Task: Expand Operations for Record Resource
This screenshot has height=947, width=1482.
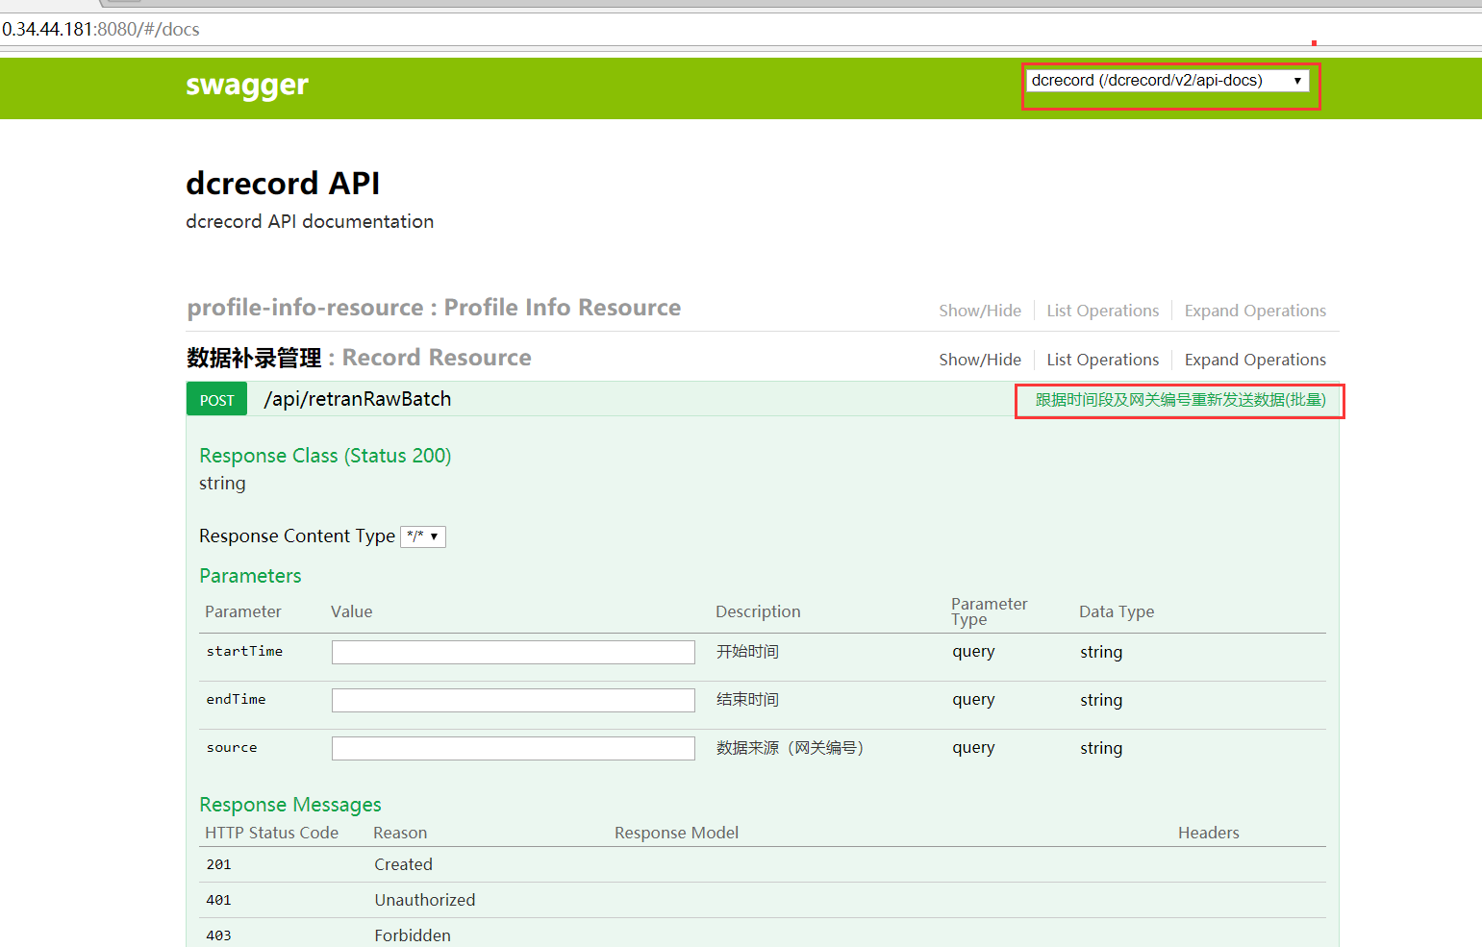Action: click(x=1254, y=360)
